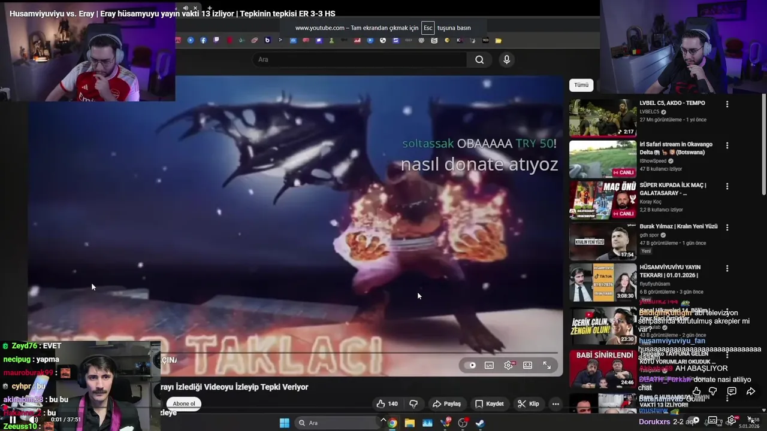The image size is (767, 431).
Task: Click YouTube search magnifier button
Action: pyautogui.click(x=479, y=59)
